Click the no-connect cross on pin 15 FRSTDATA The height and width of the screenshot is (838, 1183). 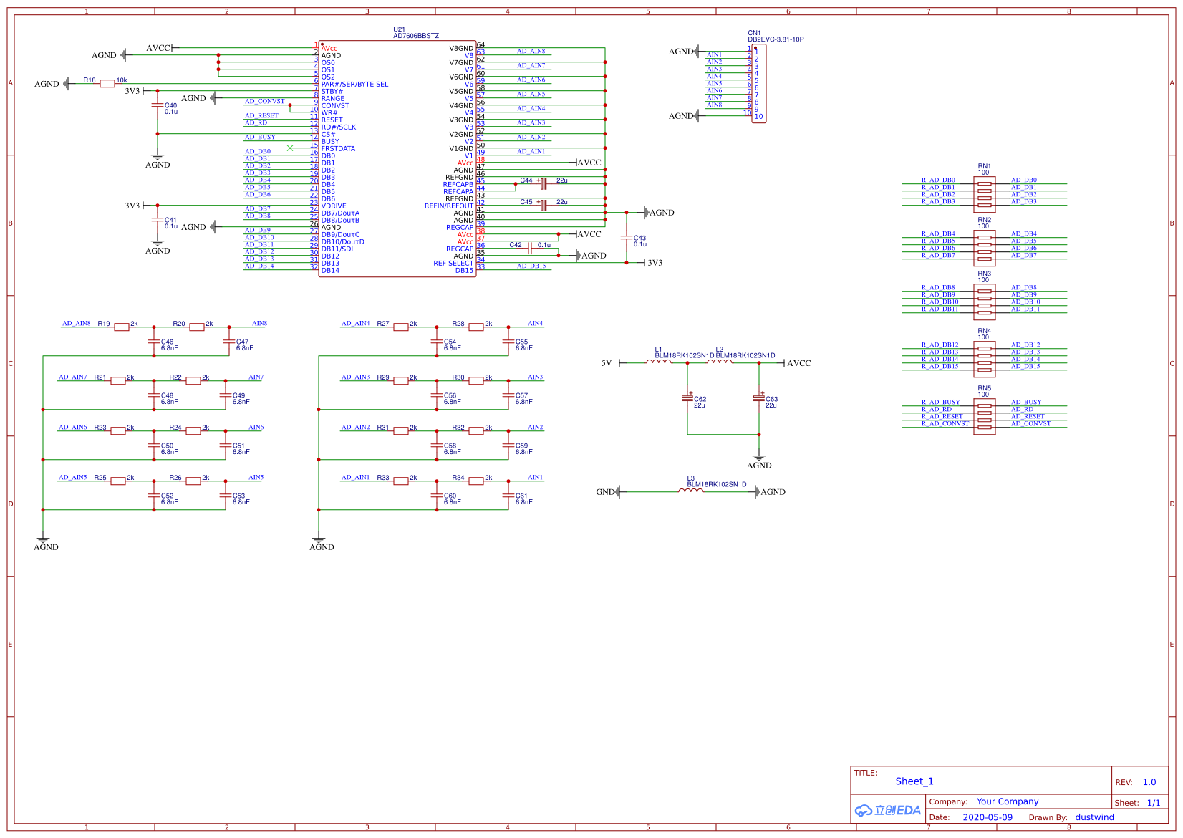click(x=291, y=149)
